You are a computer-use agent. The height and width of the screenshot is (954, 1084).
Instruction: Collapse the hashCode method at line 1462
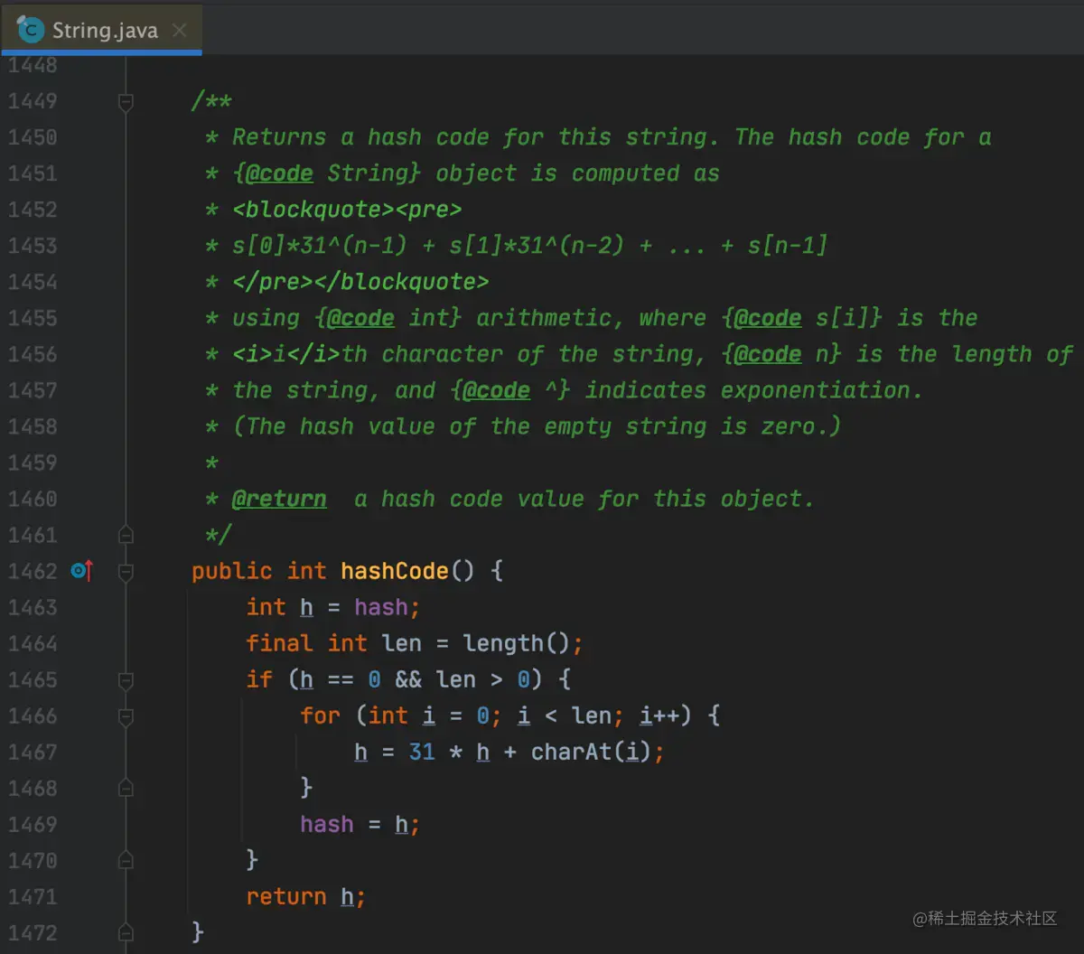click(126, 571)
